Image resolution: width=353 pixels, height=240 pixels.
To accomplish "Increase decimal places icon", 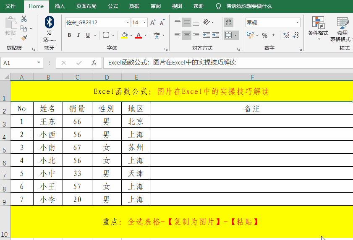I will pyautogui.click(x=286, y=35).
